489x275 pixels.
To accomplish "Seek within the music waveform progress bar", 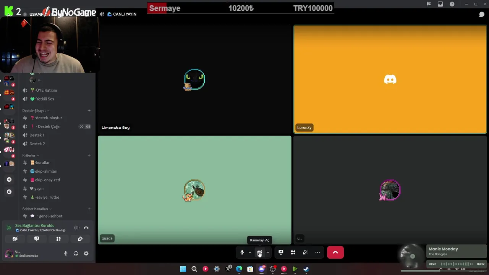I will [457, 264].
